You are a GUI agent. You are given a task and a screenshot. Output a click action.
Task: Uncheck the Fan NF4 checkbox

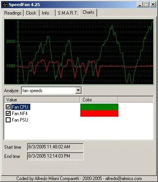[8, 113]
